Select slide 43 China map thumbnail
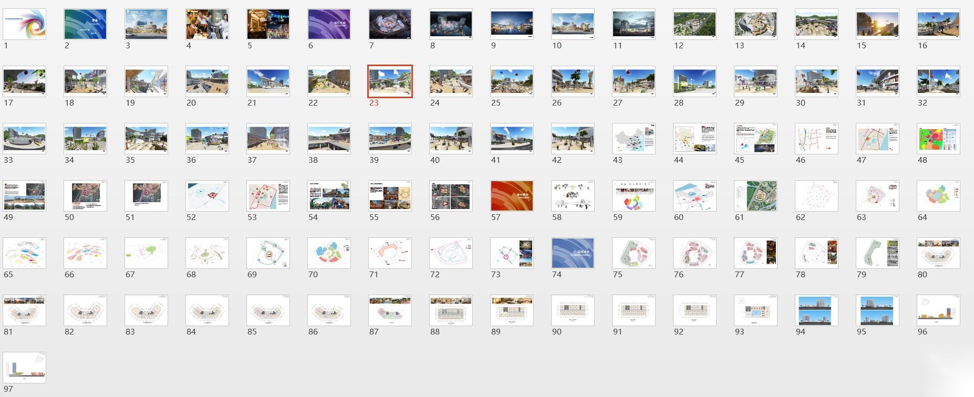Screen dimensions: 974x397 pyautogui.click(x=634, y=139)
